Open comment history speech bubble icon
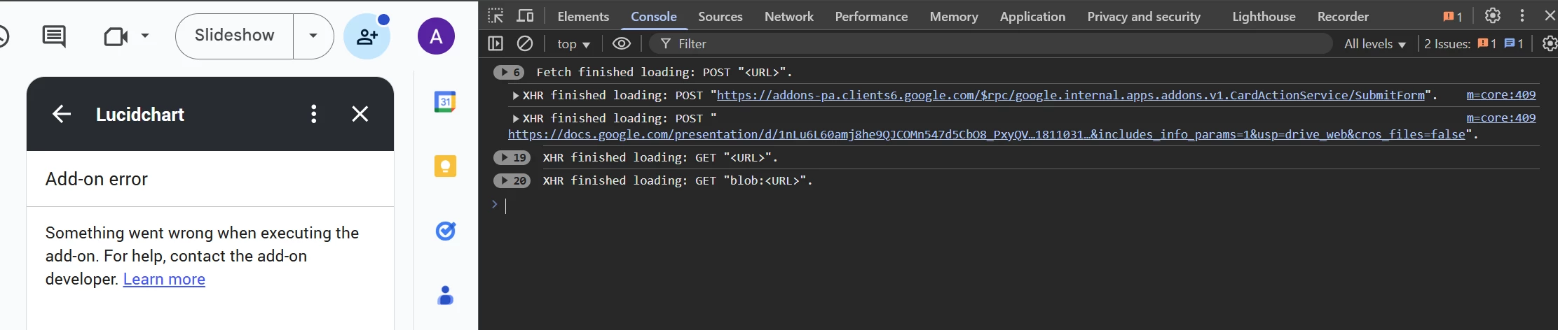The image size is (1558, 330). (54, 36)
